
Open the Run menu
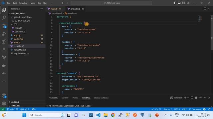45,3
